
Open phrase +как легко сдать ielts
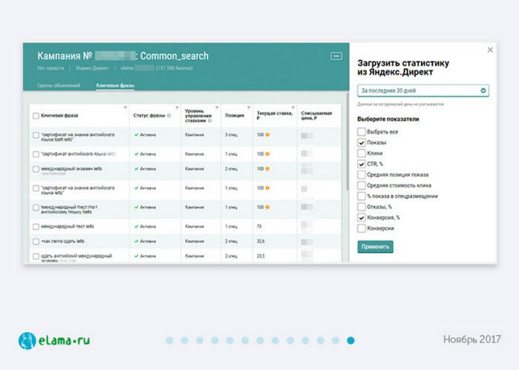coord(62,241)
